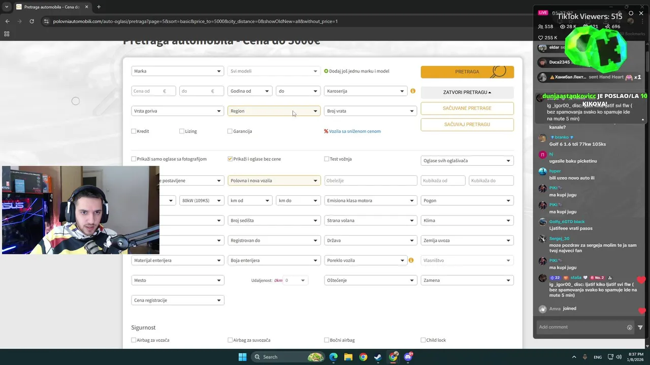650x365 pixels.
Task: Open File Explorer from the taskbar
Action: point(348,357)
